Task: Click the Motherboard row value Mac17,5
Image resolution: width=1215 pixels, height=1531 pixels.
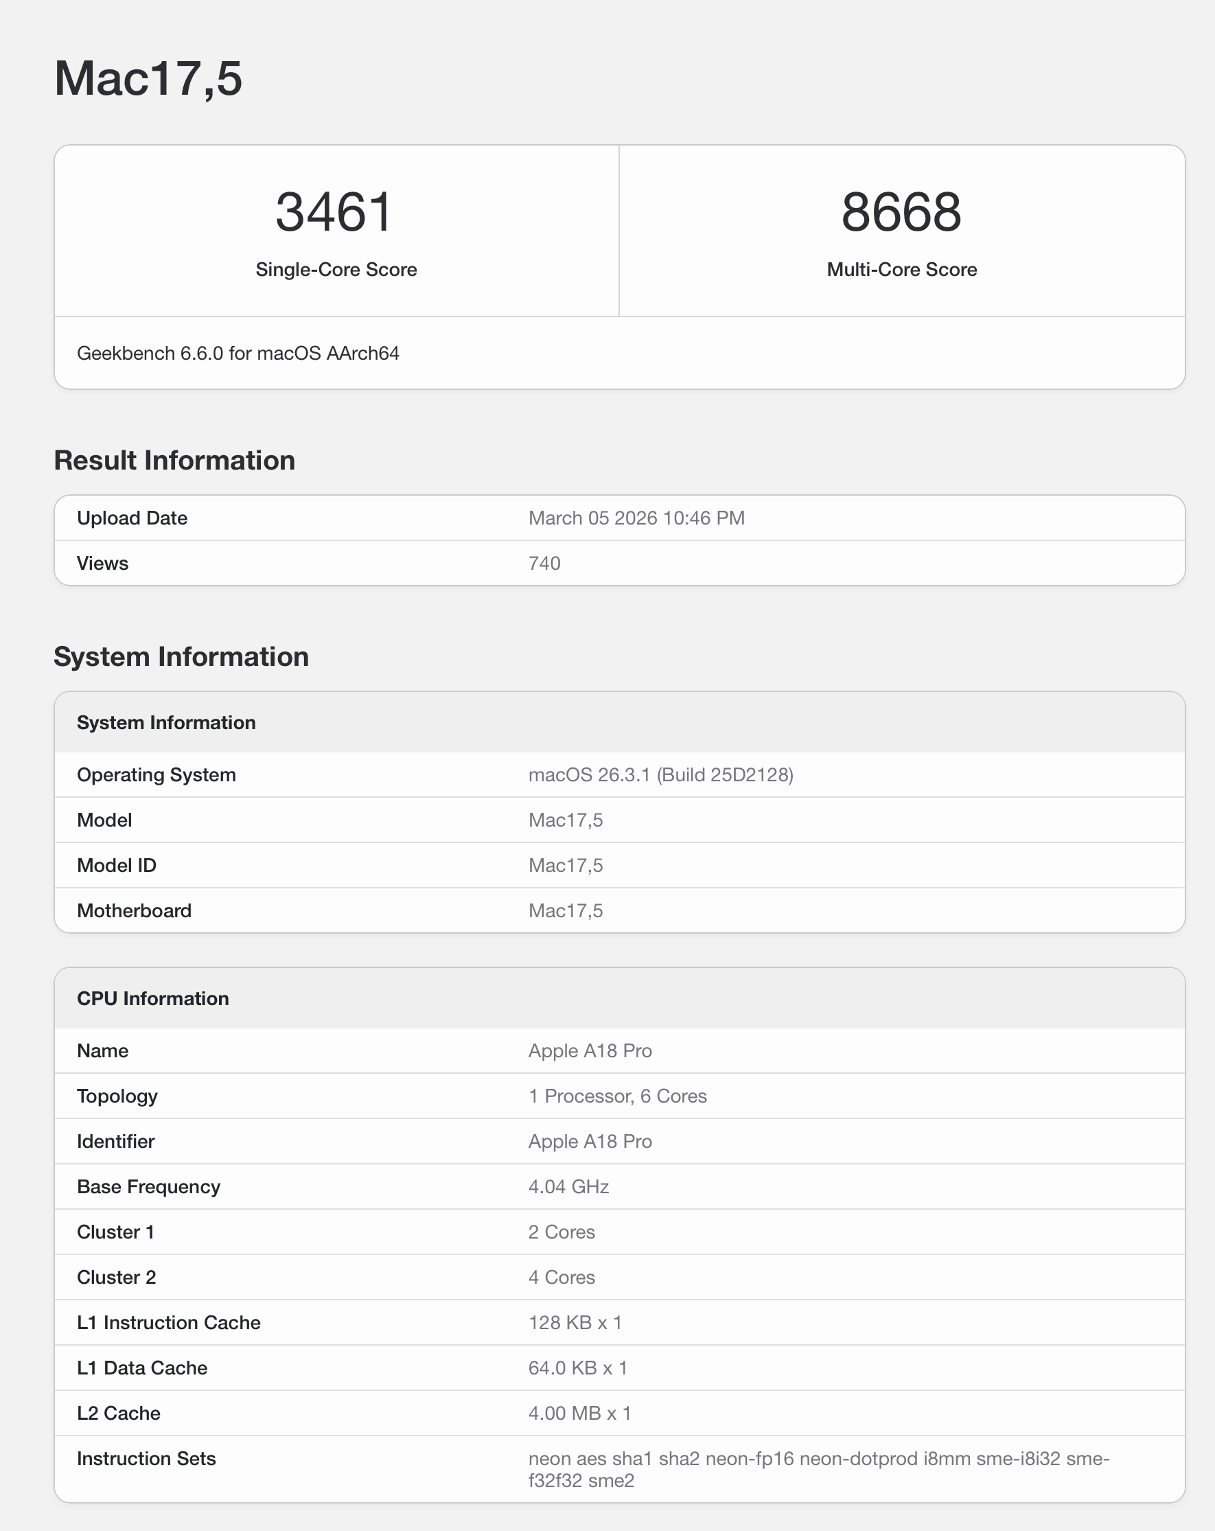Action: 565,911
